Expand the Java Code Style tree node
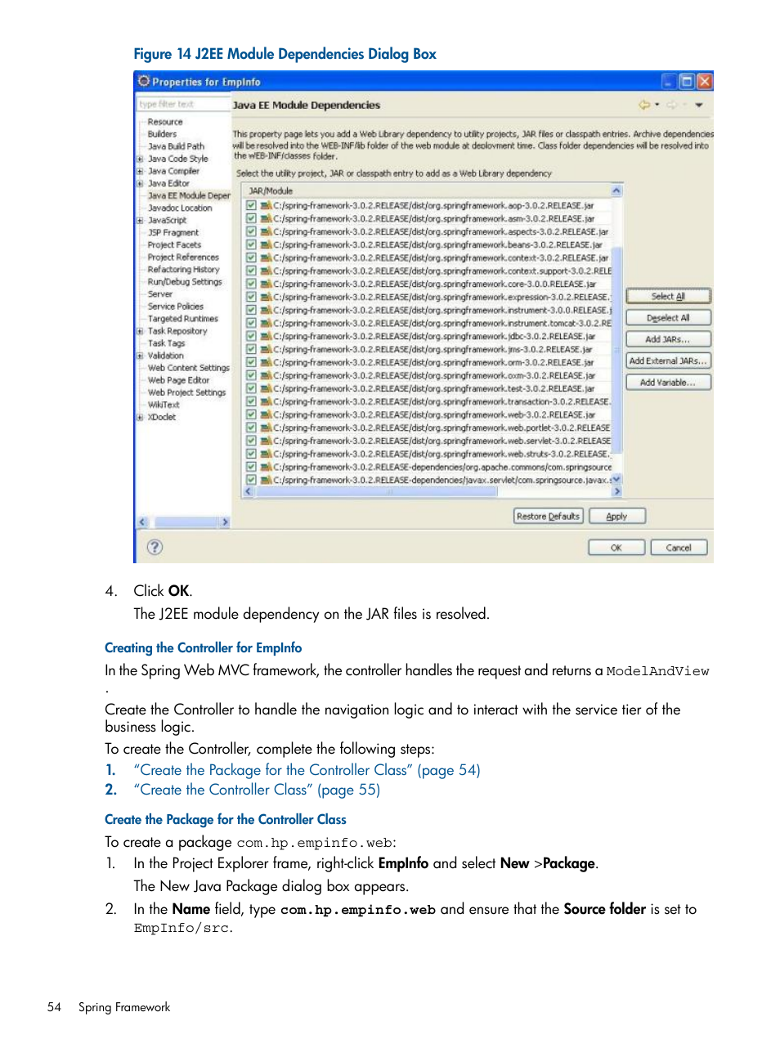This screenshot has width=780, height=1039. coord(141,159)
